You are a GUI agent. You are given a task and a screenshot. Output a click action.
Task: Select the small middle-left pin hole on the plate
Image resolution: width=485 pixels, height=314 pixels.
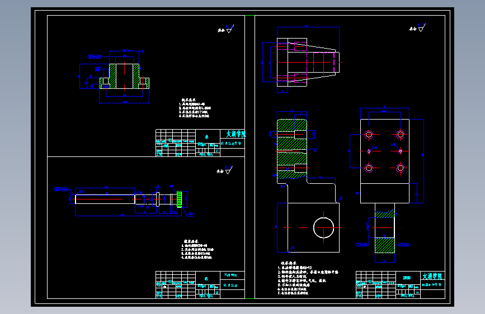pyautogui.click(x=369, y=151)
